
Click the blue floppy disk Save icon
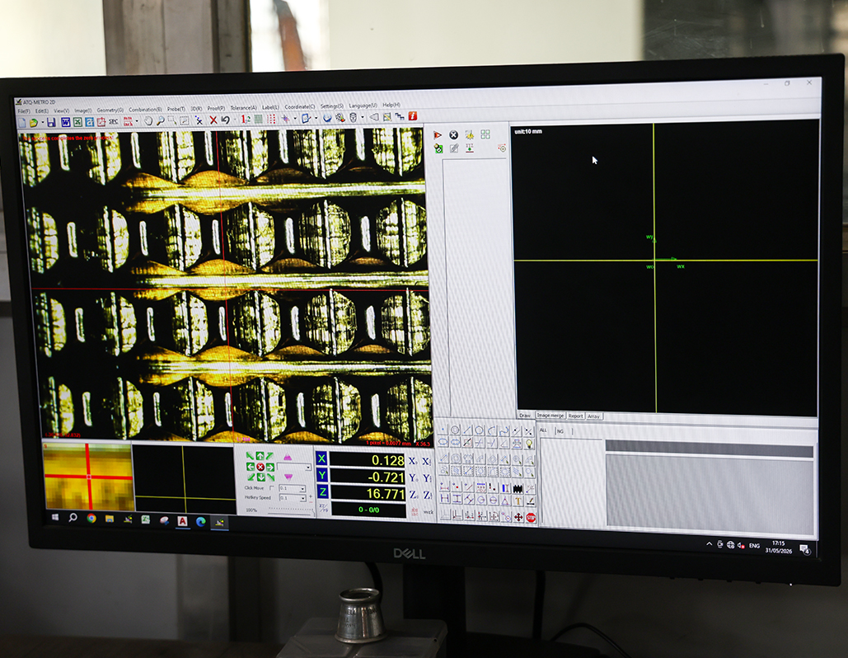(51, 122)
